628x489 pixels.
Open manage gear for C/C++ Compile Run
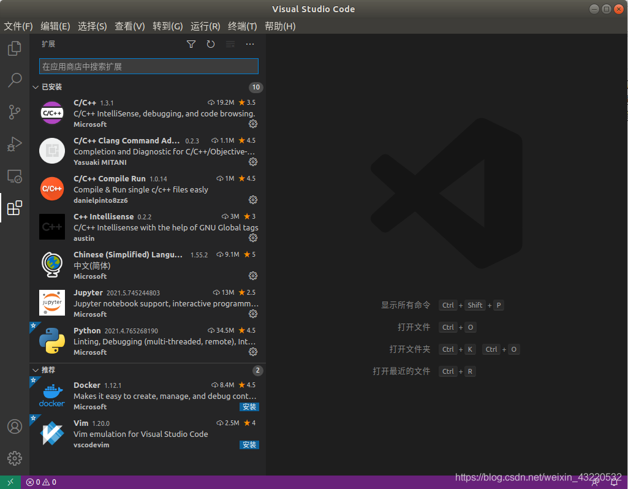click(253, 200)
